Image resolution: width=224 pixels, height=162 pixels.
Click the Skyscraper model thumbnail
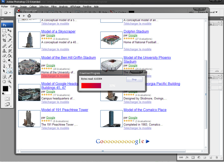[29, 40]
